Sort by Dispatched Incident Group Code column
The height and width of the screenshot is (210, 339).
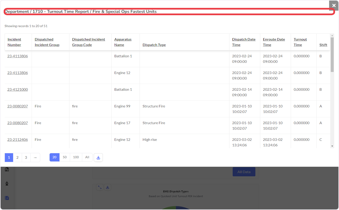click(x=88, y=42)
